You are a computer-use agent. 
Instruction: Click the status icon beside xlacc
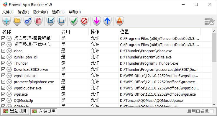point(9,51)
